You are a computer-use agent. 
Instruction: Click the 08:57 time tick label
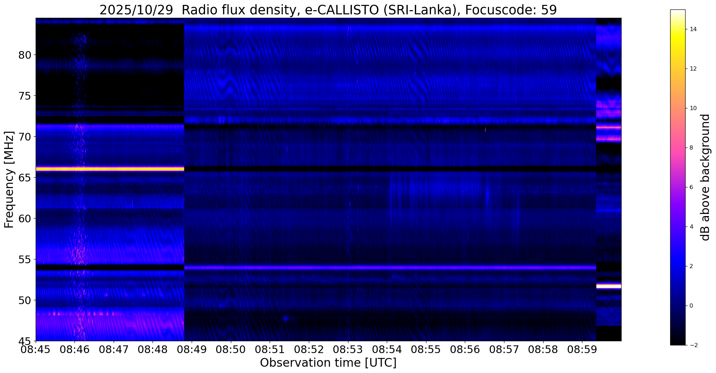[x=504, y=349]
